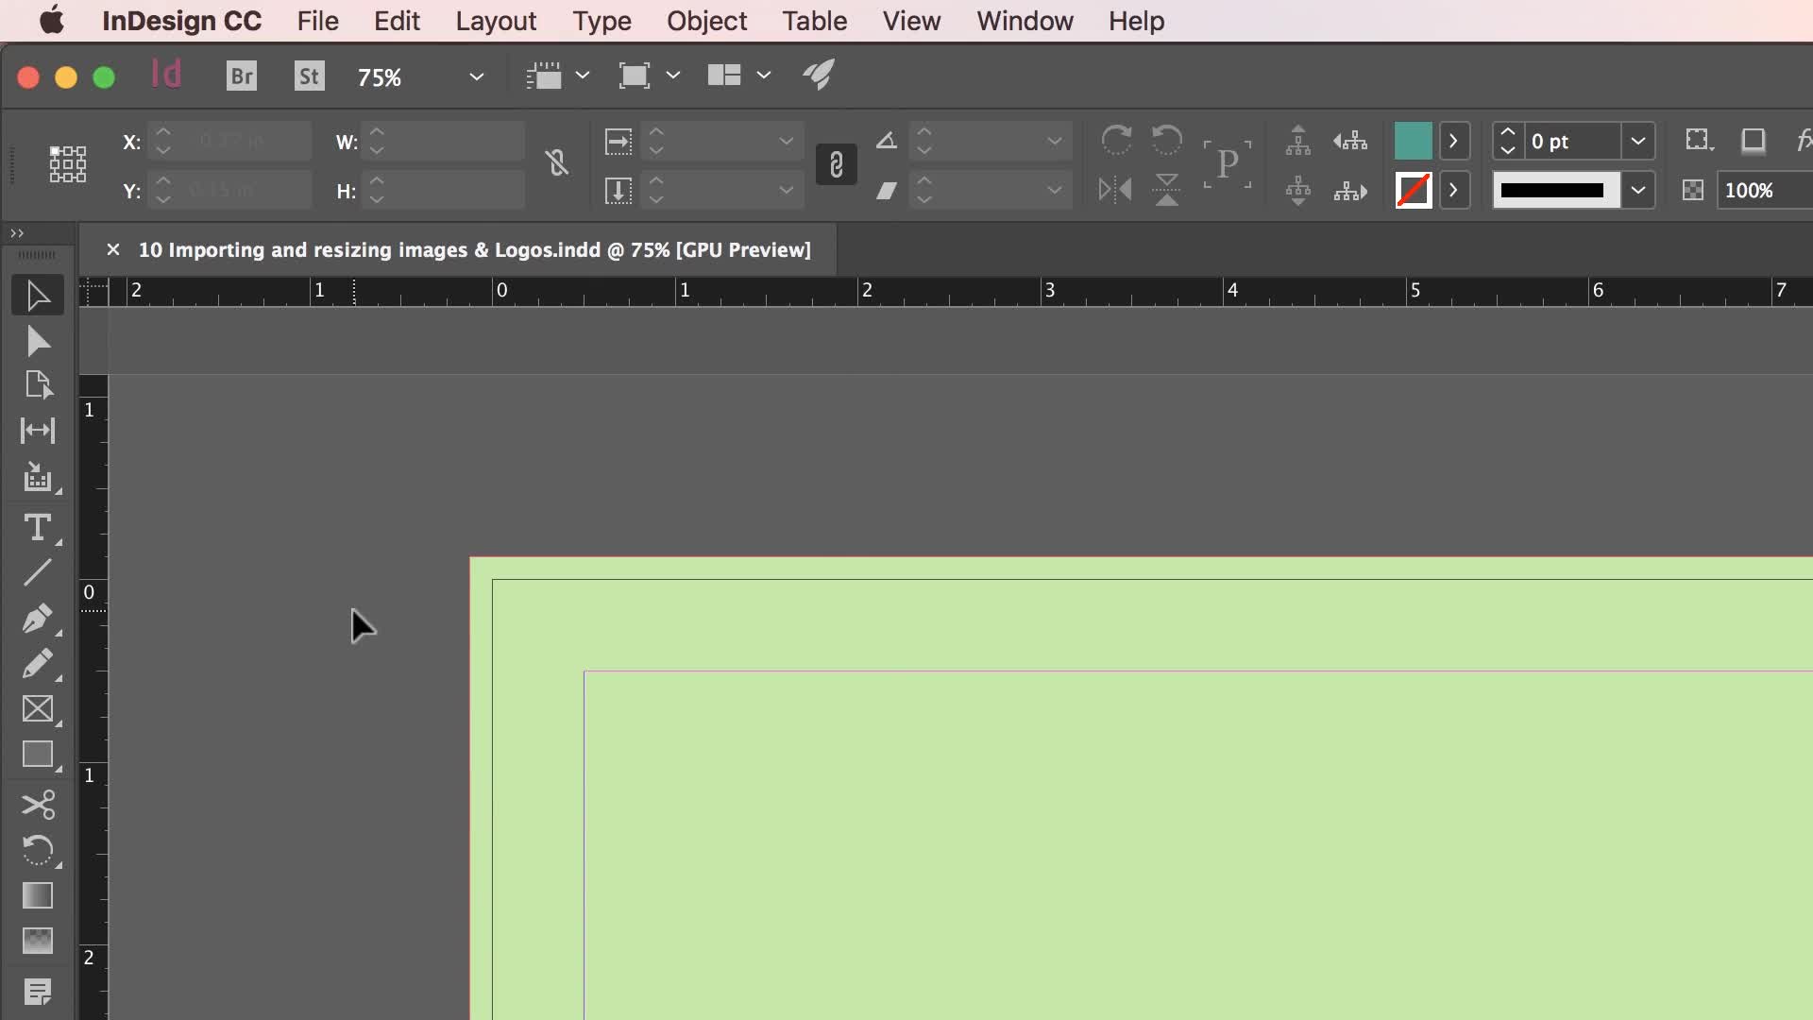Select the Line tool
The height and width of the screenshot is (1020, 1813).
click(38, 572)
